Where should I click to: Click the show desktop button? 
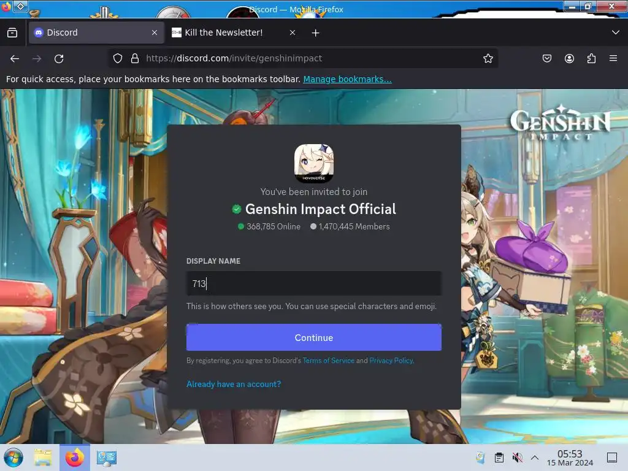(612, 458)
